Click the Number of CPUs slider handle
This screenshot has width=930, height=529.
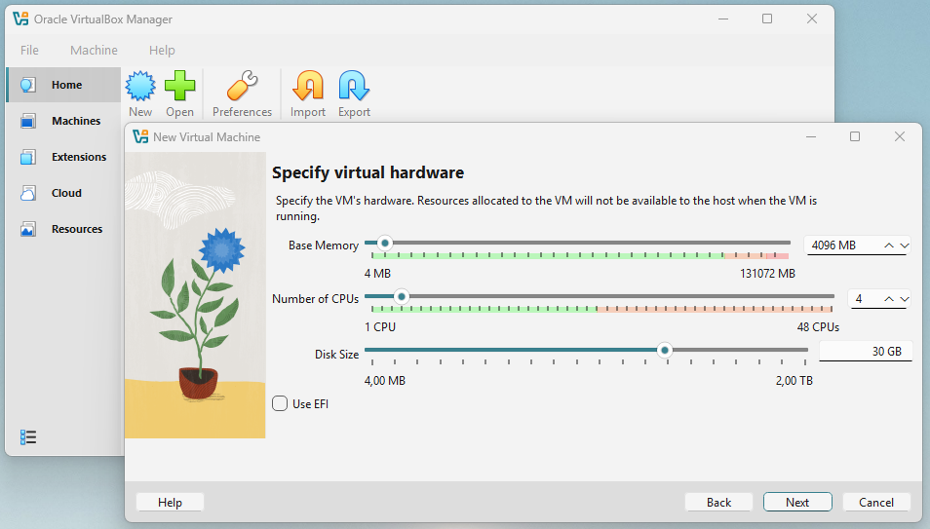tap(402, 296)
